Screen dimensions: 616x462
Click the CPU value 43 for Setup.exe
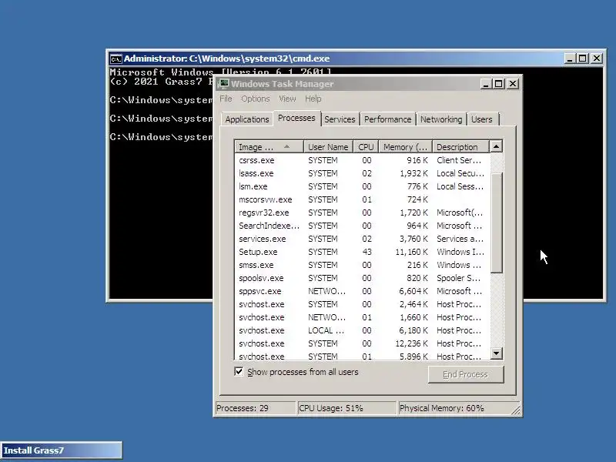tap(367, 252)
